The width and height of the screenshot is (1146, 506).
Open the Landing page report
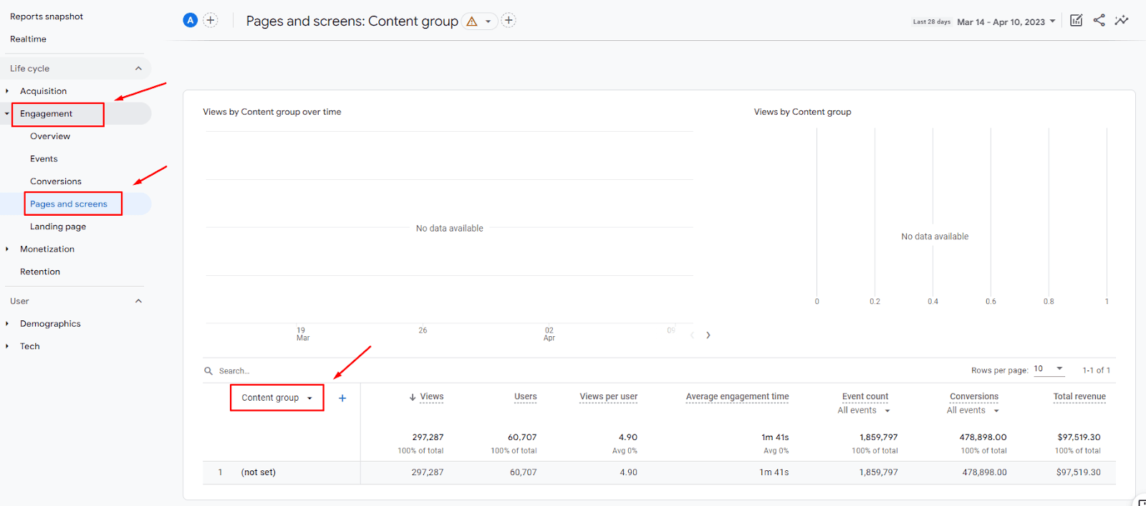[x=58, y=226]
